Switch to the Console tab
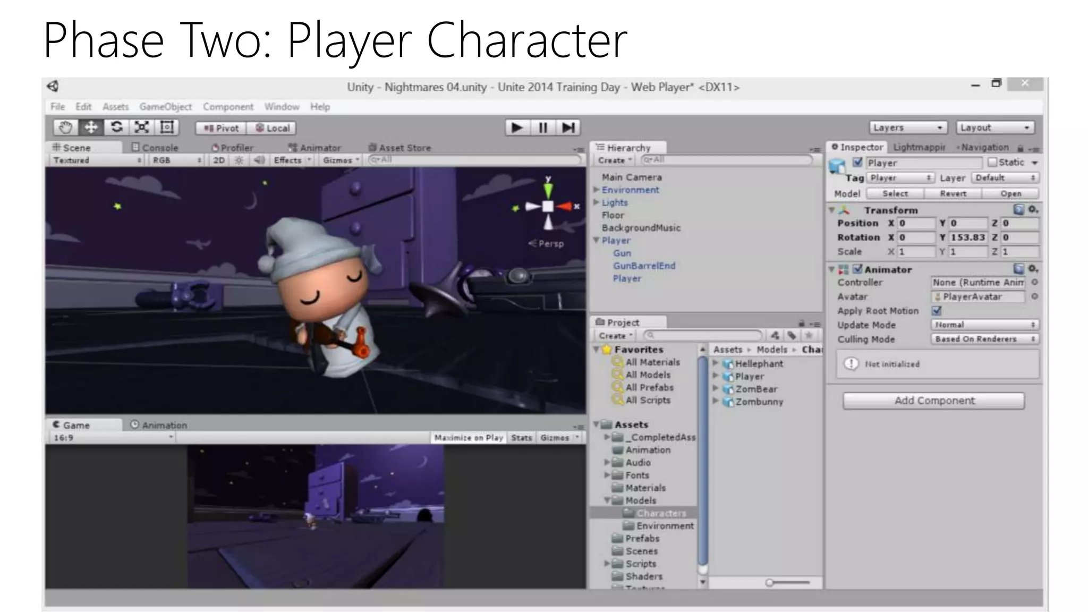 tap(155, 148)
